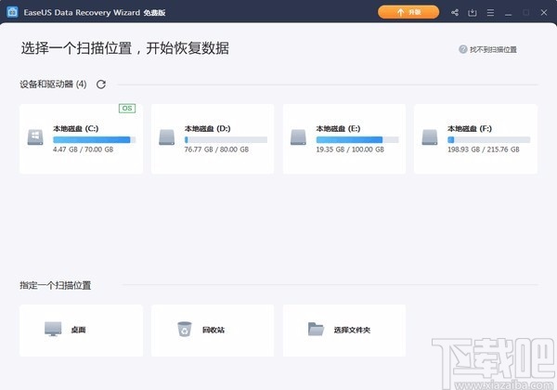557x390 pixels.
Task: Click the Windows drive icon for C:
Action: click(x=35, y=137)
